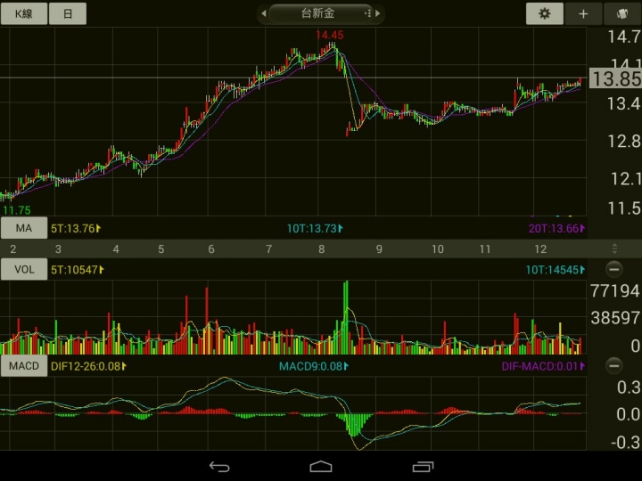Open the 台新金 stock selector

point(321,13)
